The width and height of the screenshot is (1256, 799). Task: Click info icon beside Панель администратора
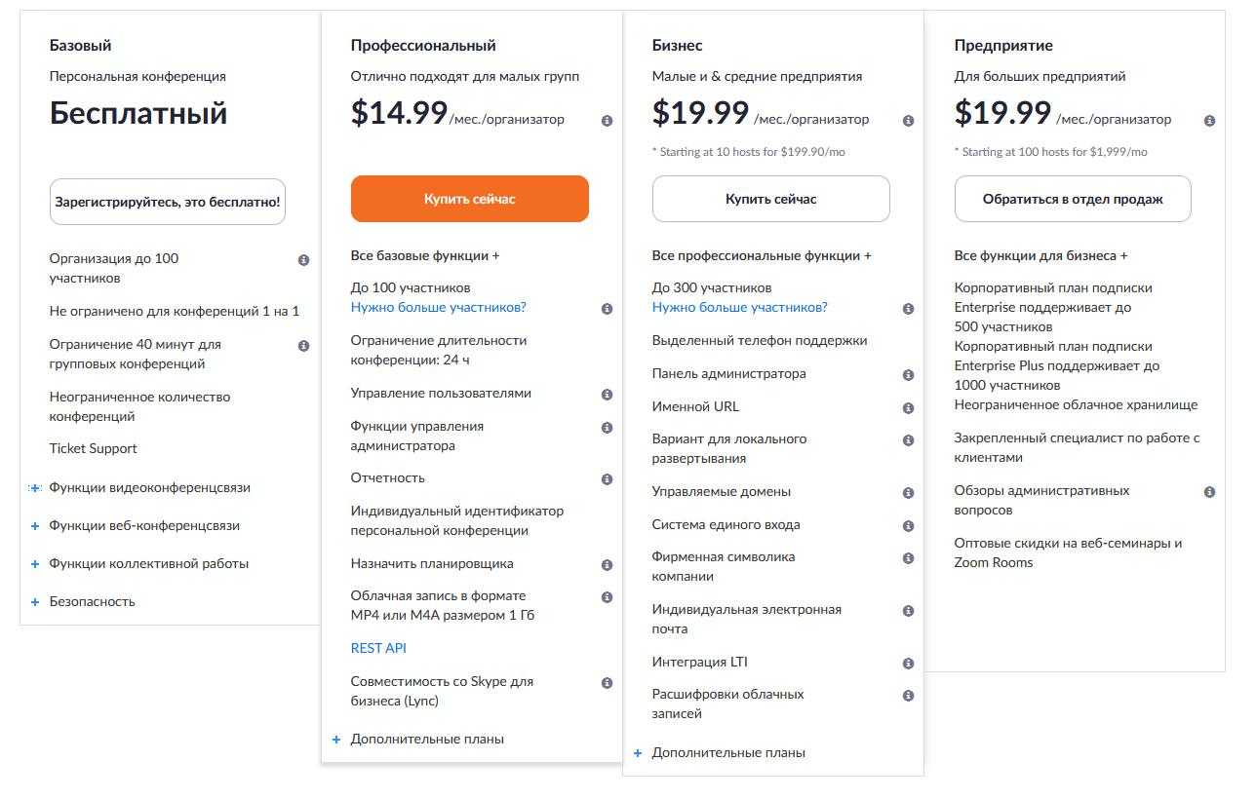click(908, 375)
